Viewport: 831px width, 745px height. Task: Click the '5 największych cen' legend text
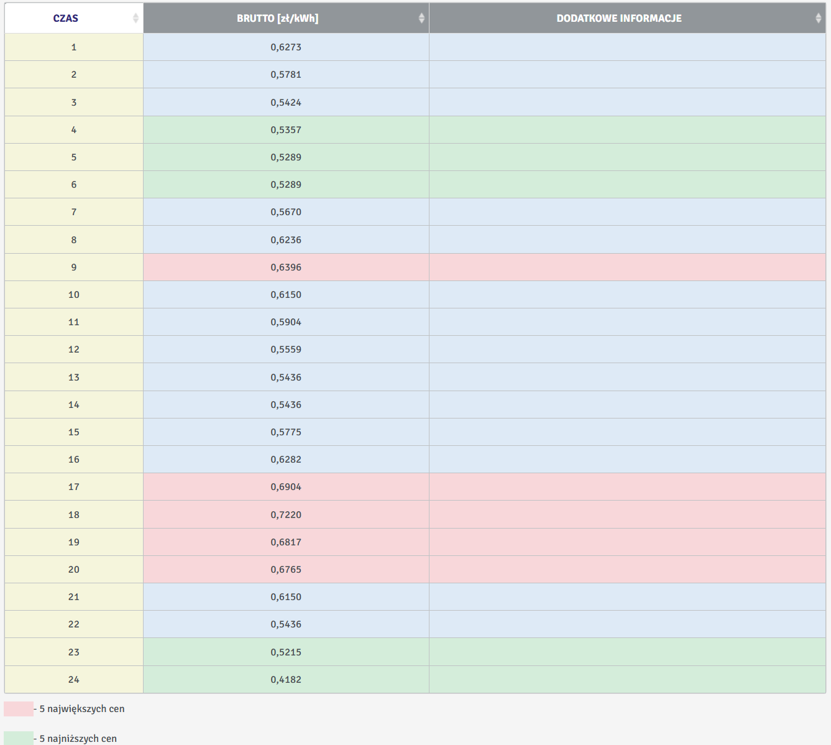coord(82,709)
